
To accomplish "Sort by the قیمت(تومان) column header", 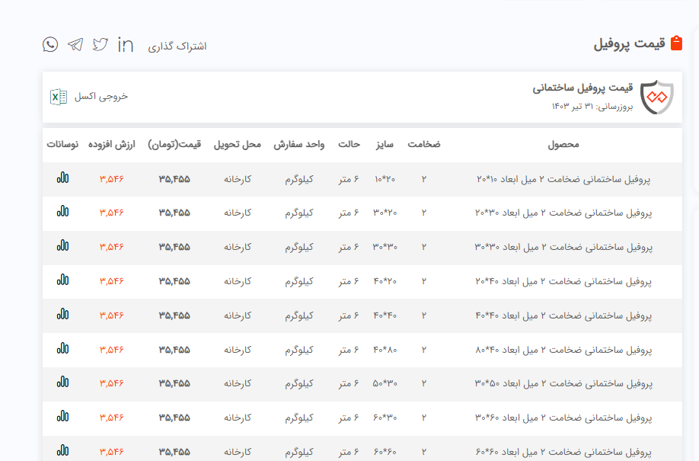I will coord(174,144).
